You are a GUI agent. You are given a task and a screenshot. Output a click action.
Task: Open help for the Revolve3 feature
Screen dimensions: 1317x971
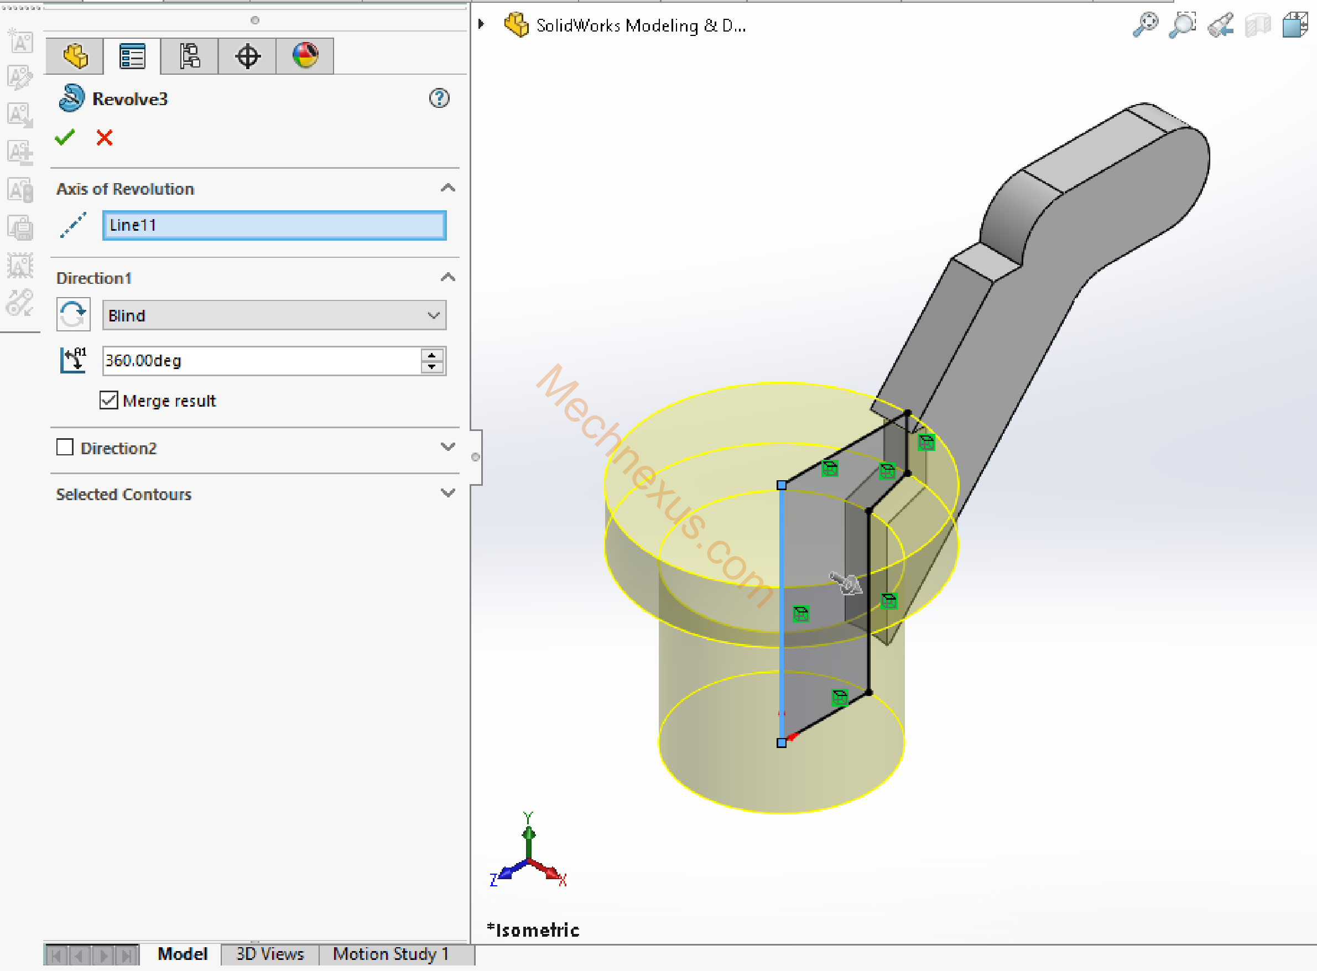point(439,98)
